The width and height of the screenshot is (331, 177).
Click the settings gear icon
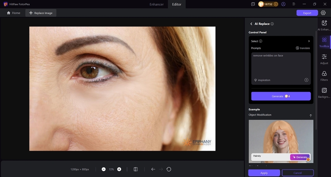(323, 13)
